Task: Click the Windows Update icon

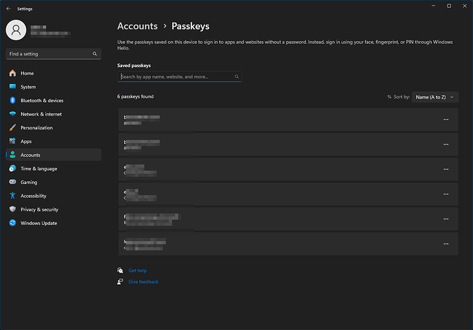Action: [x=12, y=223]
